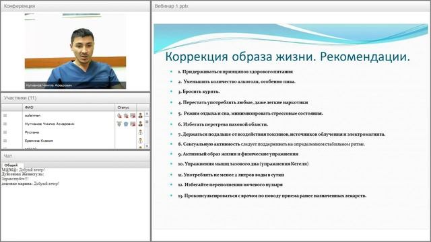Click slide item 2 about алкоголя
This screenshot has height=242, width=431.
[236, 81]
